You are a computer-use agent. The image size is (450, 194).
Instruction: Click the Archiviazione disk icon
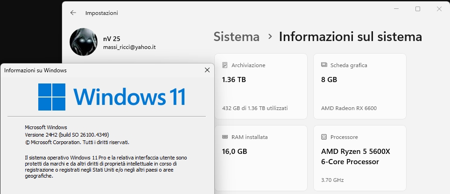click(x=225, y=65)
